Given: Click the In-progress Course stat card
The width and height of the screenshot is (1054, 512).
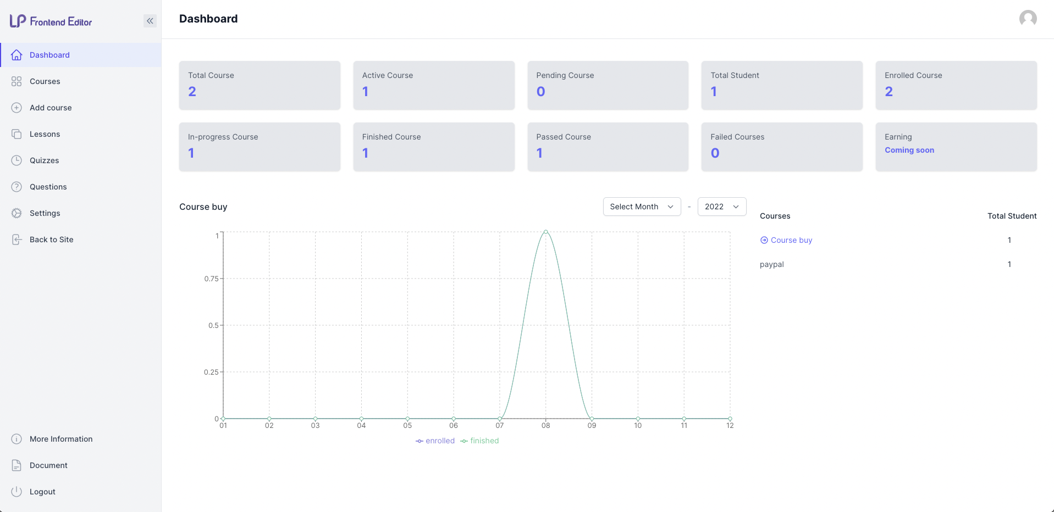Looking at the screenshot, I should pos(260,147).
